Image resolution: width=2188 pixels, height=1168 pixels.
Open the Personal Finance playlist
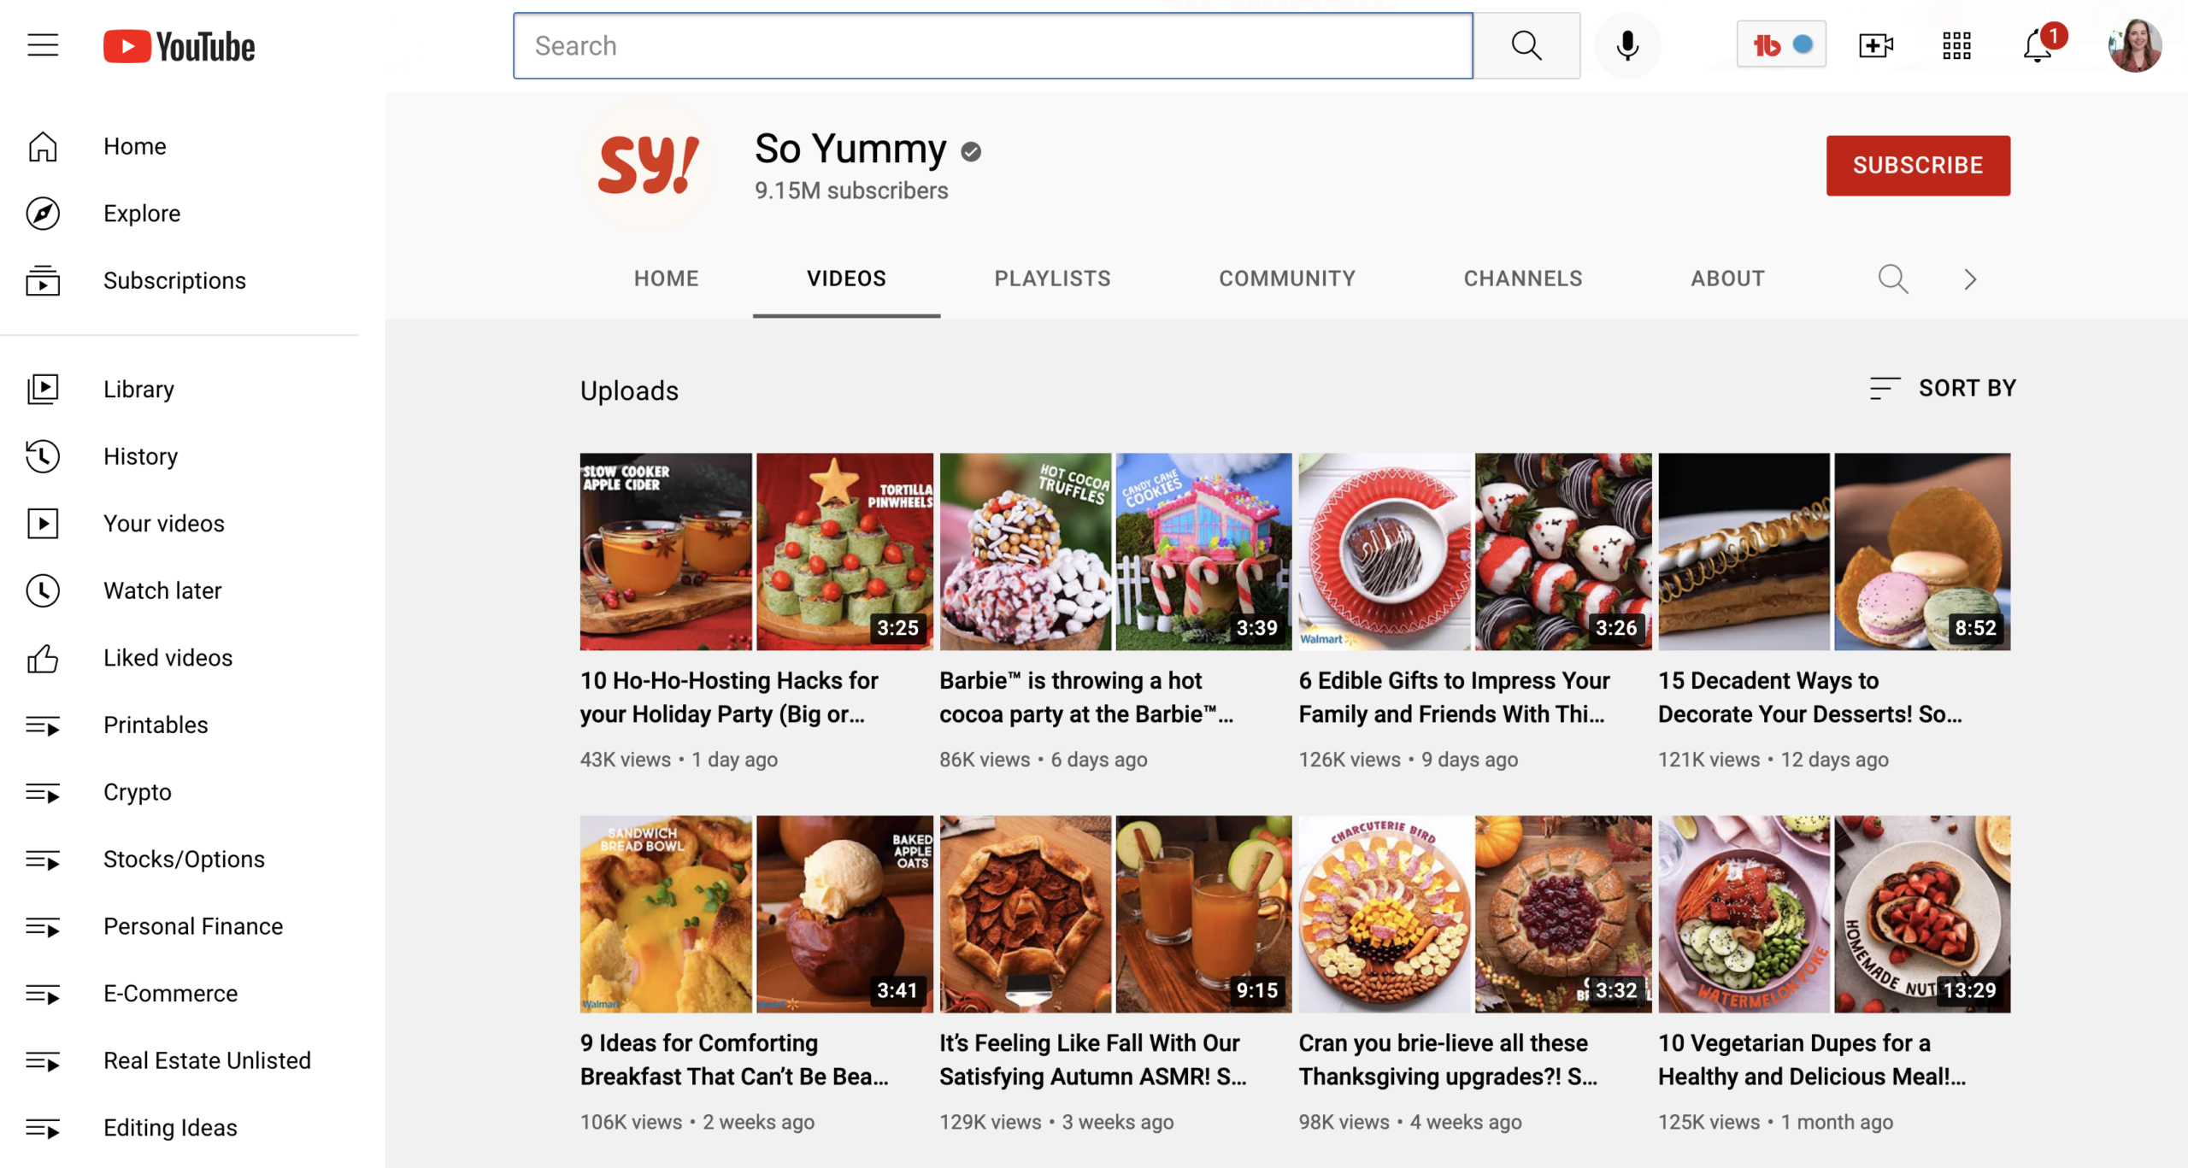179,926
